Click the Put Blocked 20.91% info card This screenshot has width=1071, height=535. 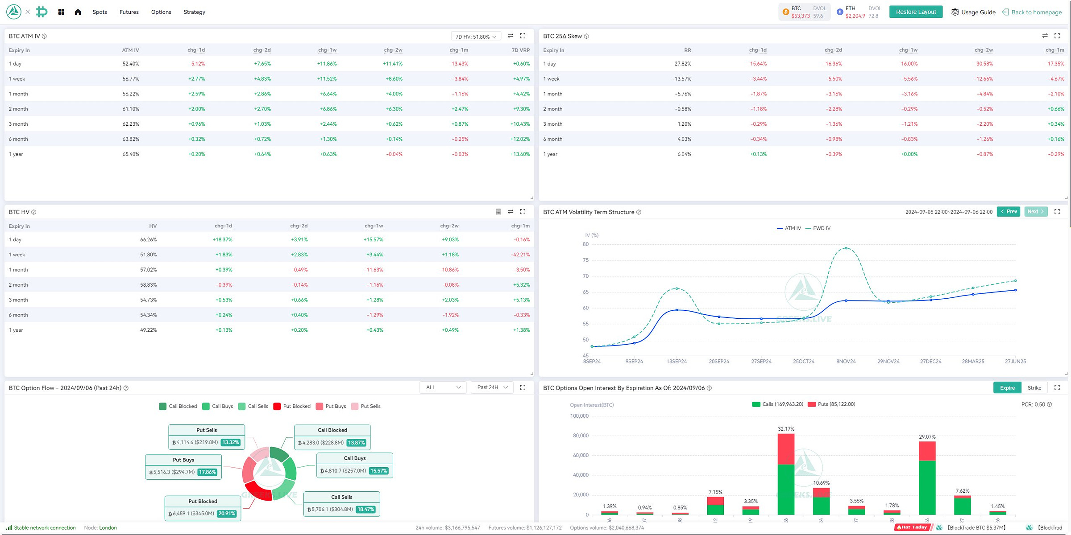click(203, 508)
